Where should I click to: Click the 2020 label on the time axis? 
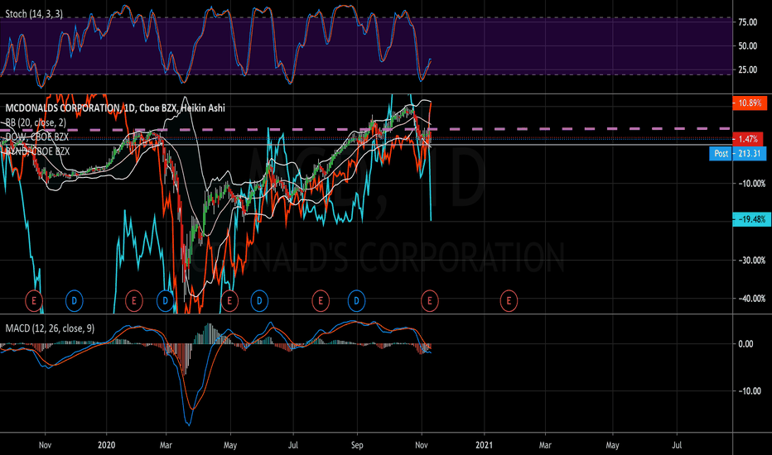tap(106, 445)
